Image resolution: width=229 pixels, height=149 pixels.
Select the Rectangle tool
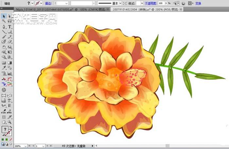pos(10,32)
